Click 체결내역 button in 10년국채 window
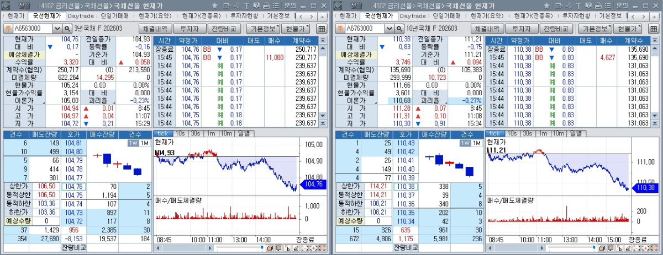 [x=487, y=29]
